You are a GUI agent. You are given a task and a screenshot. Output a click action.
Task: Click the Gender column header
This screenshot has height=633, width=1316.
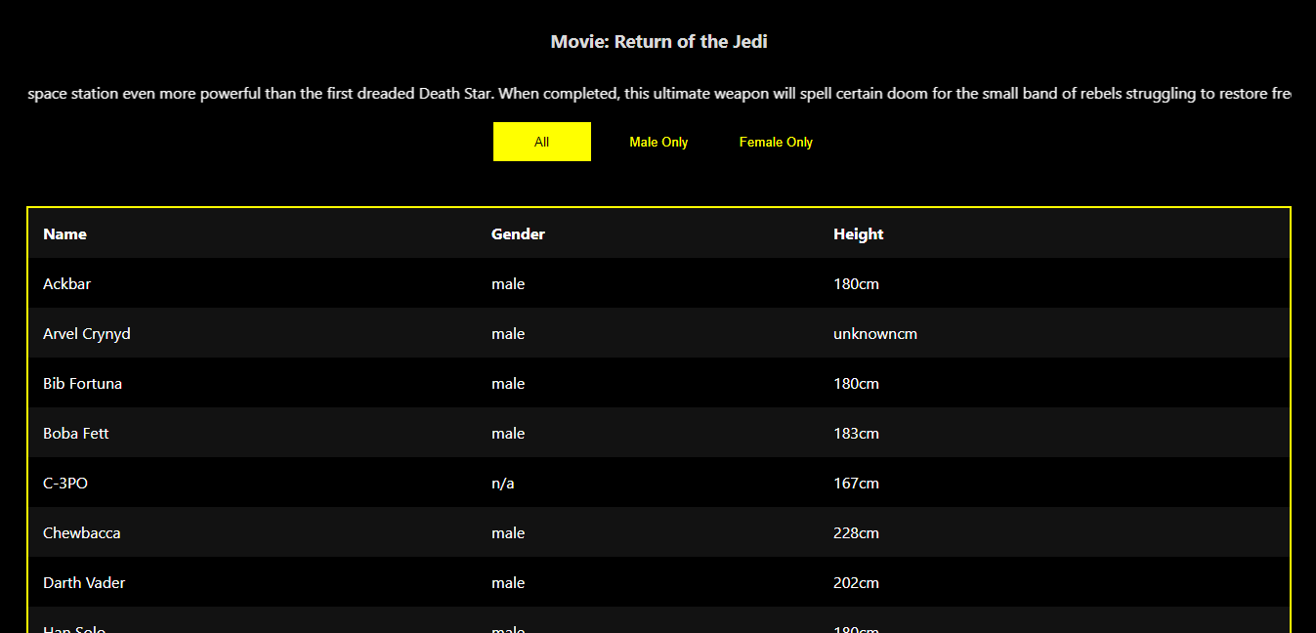pyautogui.click(x=518, y=233)
